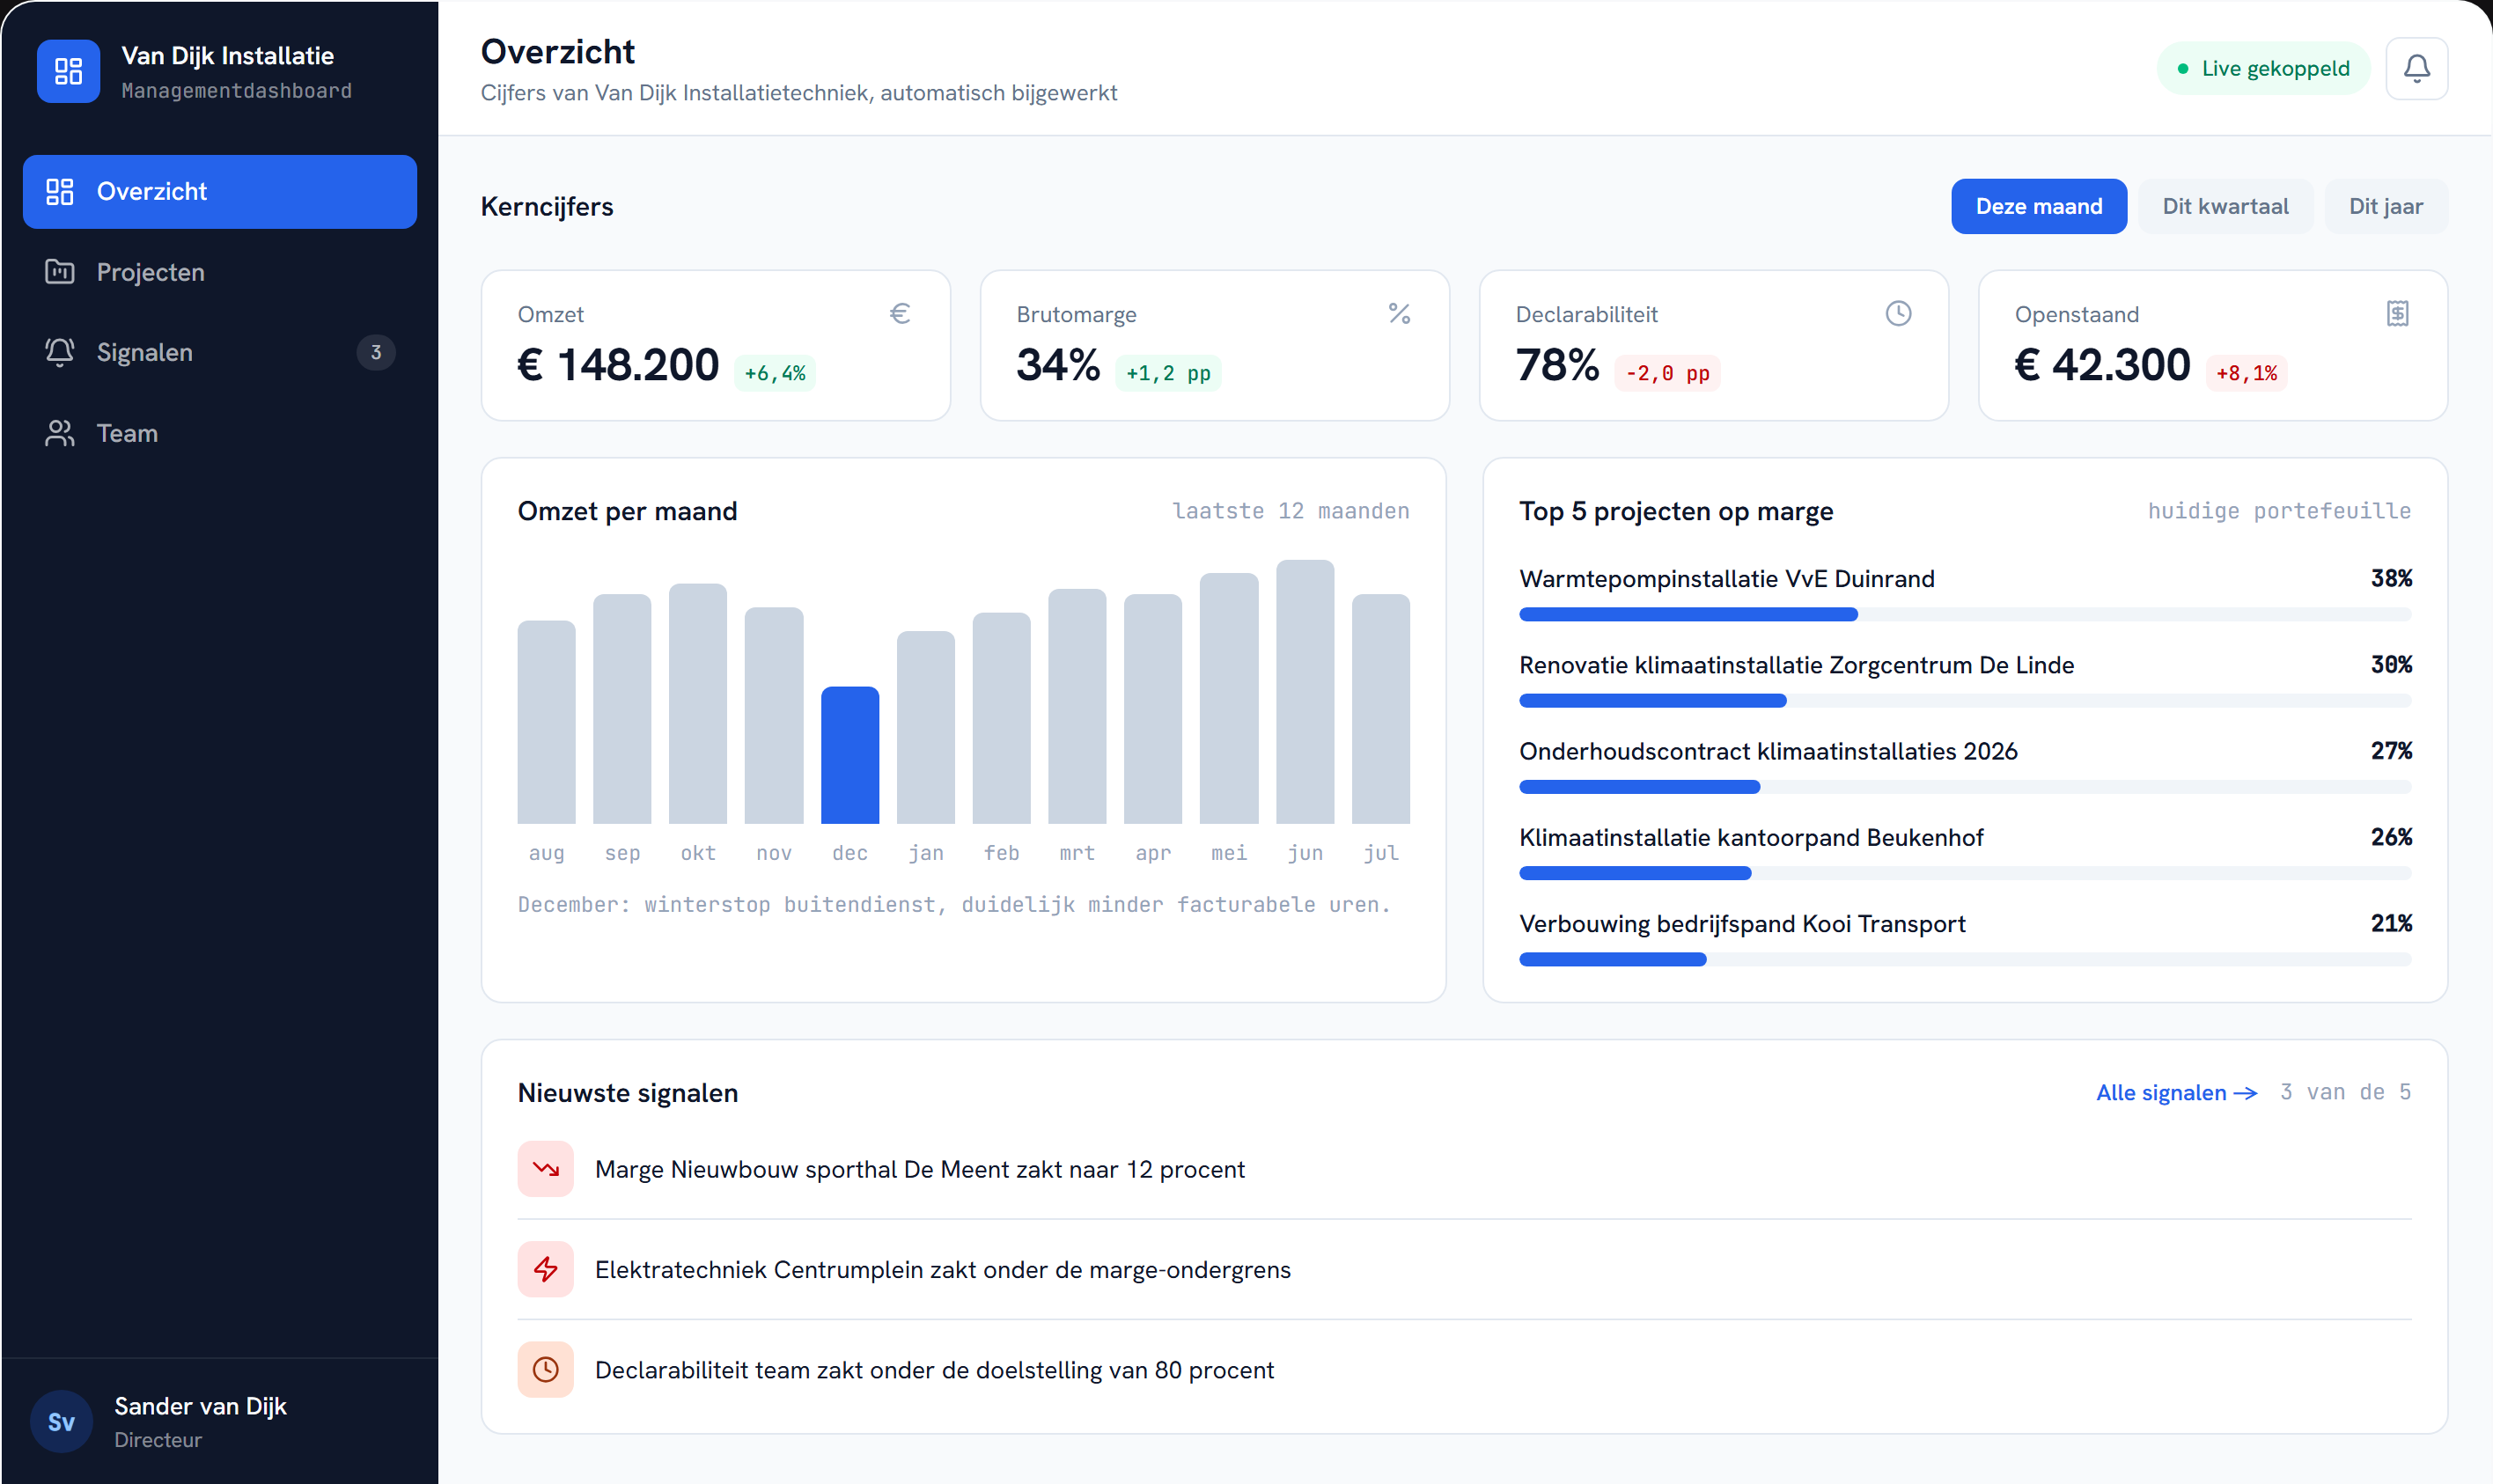
Task: Click the Team people icon in sidebar
Action: pos(60,433)
